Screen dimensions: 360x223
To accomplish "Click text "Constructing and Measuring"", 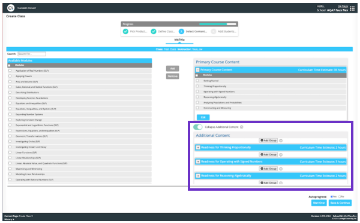I will click(x=217, y=108).
